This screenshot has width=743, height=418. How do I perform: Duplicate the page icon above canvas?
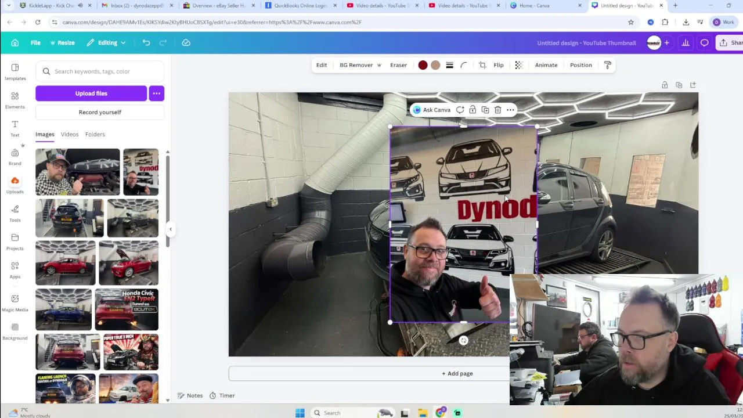[679, 85]
